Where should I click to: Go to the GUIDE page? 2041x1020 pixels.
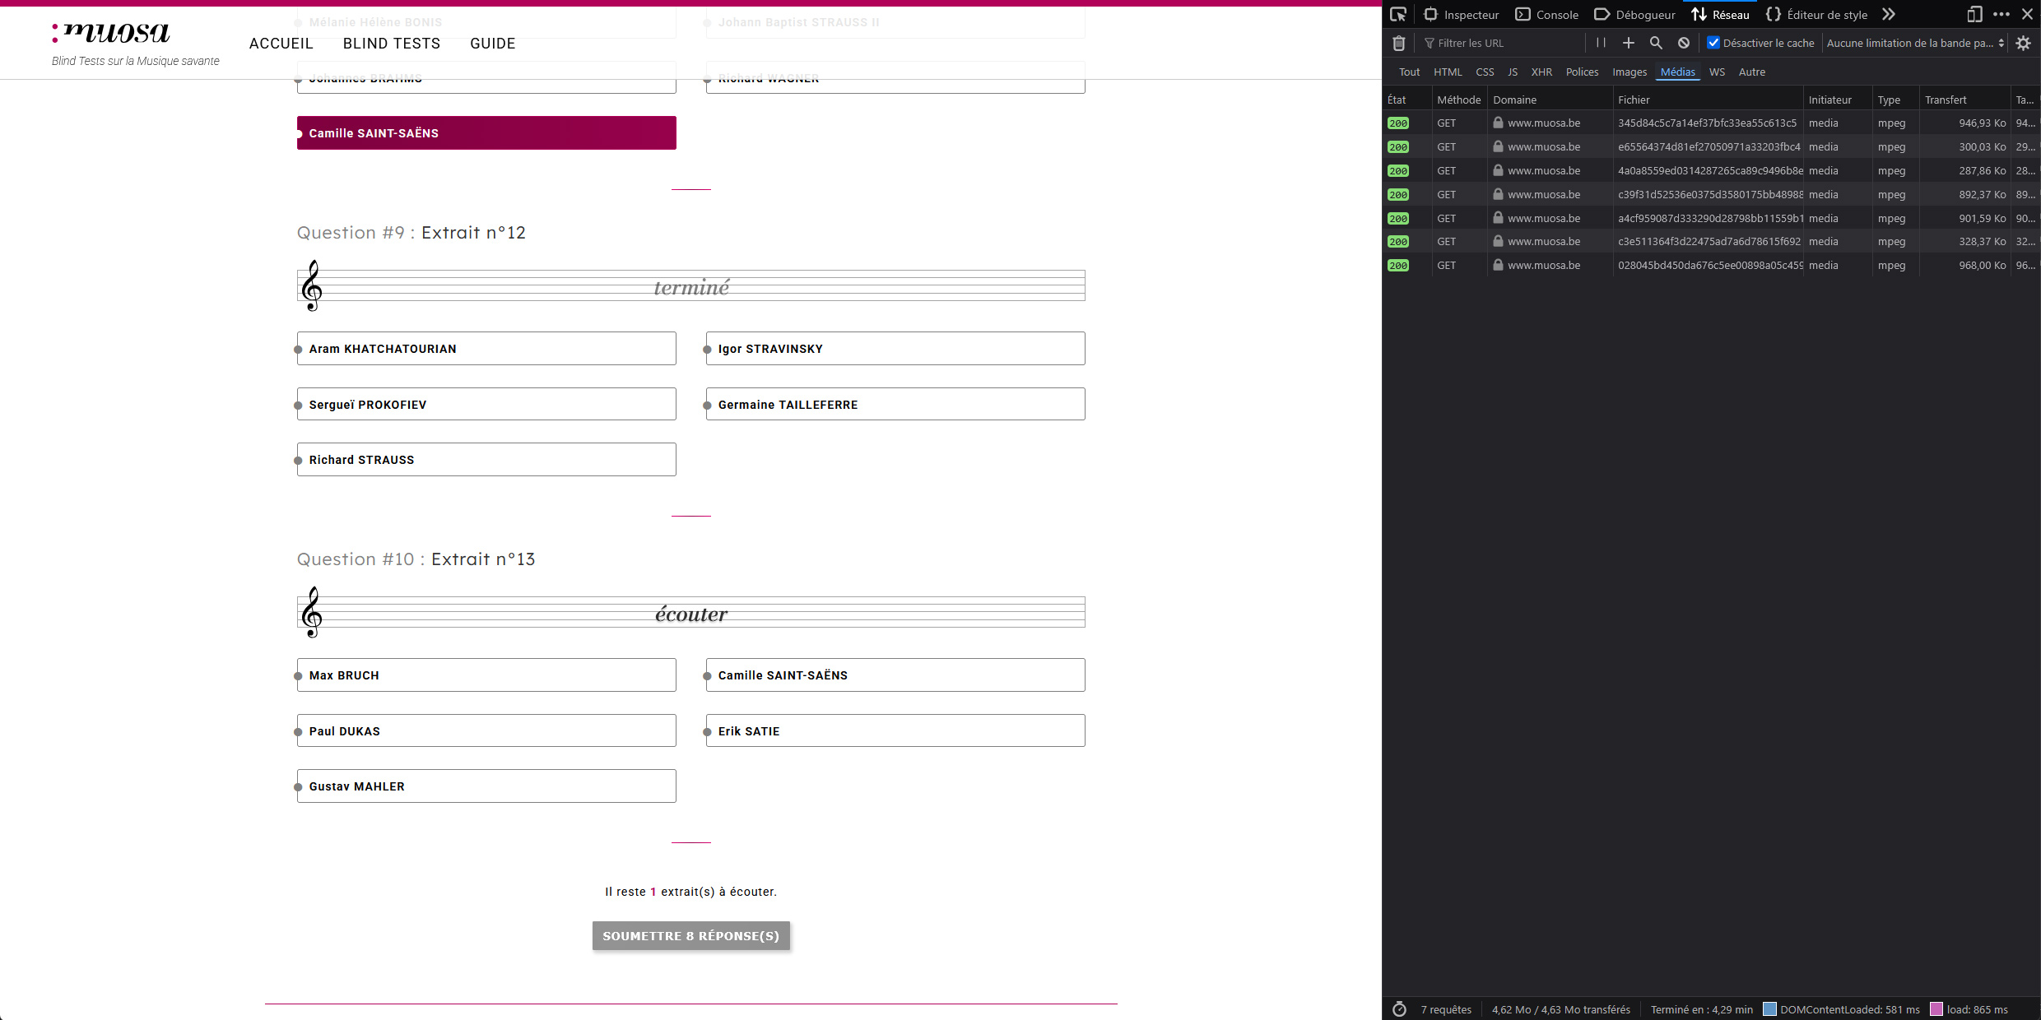492,44
